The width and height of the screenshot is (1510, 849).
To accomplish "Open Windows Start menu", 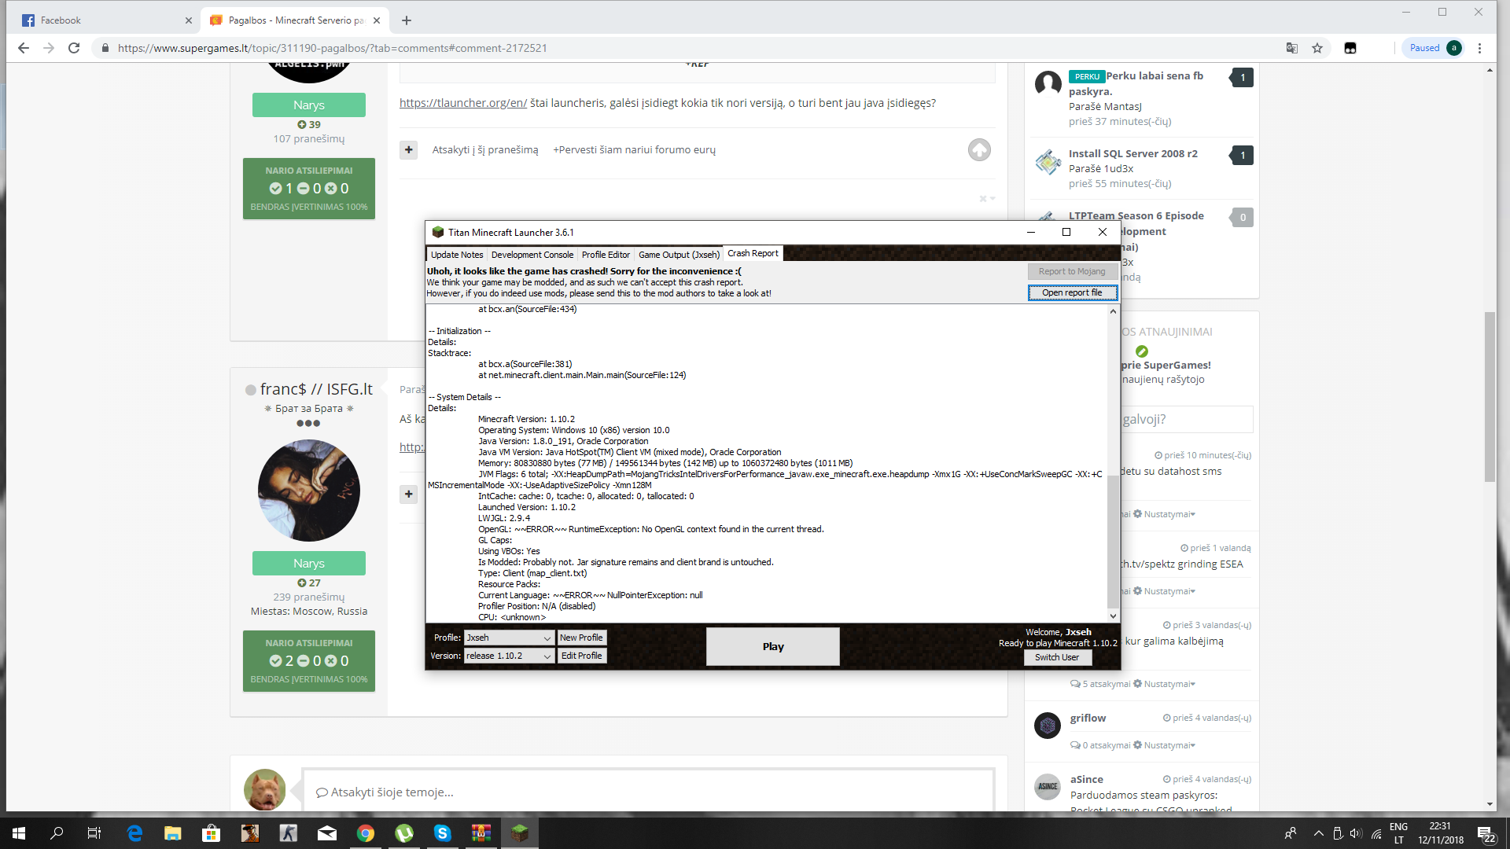I will [x=19, y=833].
